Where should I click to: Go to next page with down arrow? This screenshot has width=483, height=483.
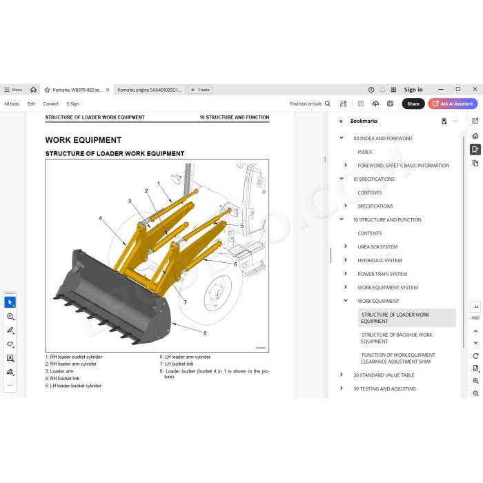tap(475, 342)
